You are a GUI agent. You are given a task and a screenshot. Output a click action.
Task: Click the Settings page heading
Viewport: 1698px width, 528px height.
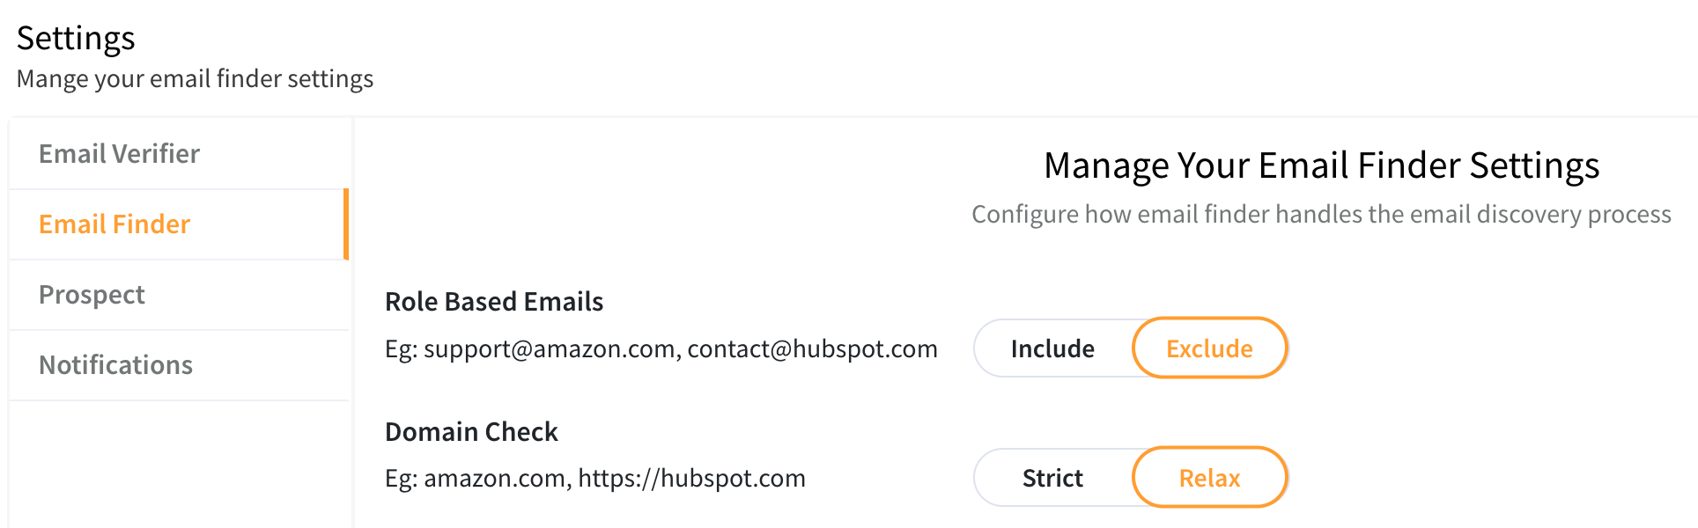76,38
